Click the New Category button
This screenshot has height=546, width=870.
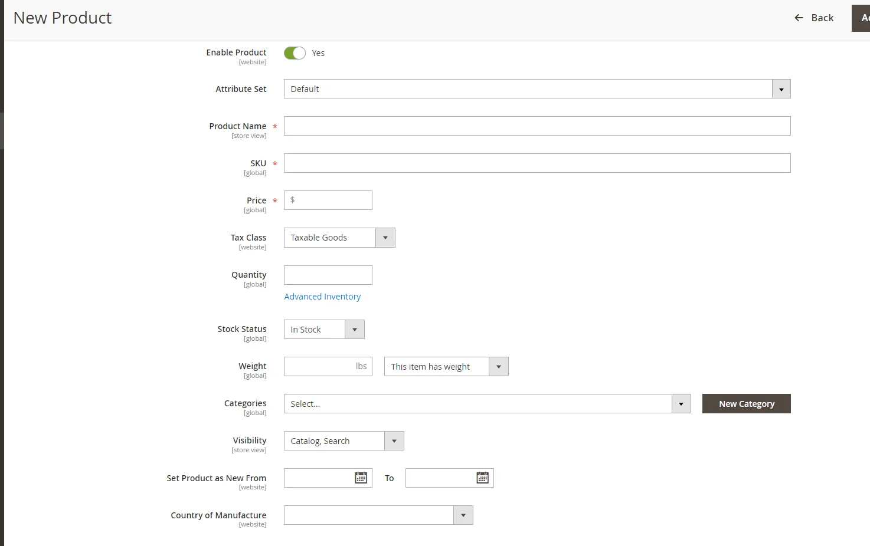click(746, 404)
